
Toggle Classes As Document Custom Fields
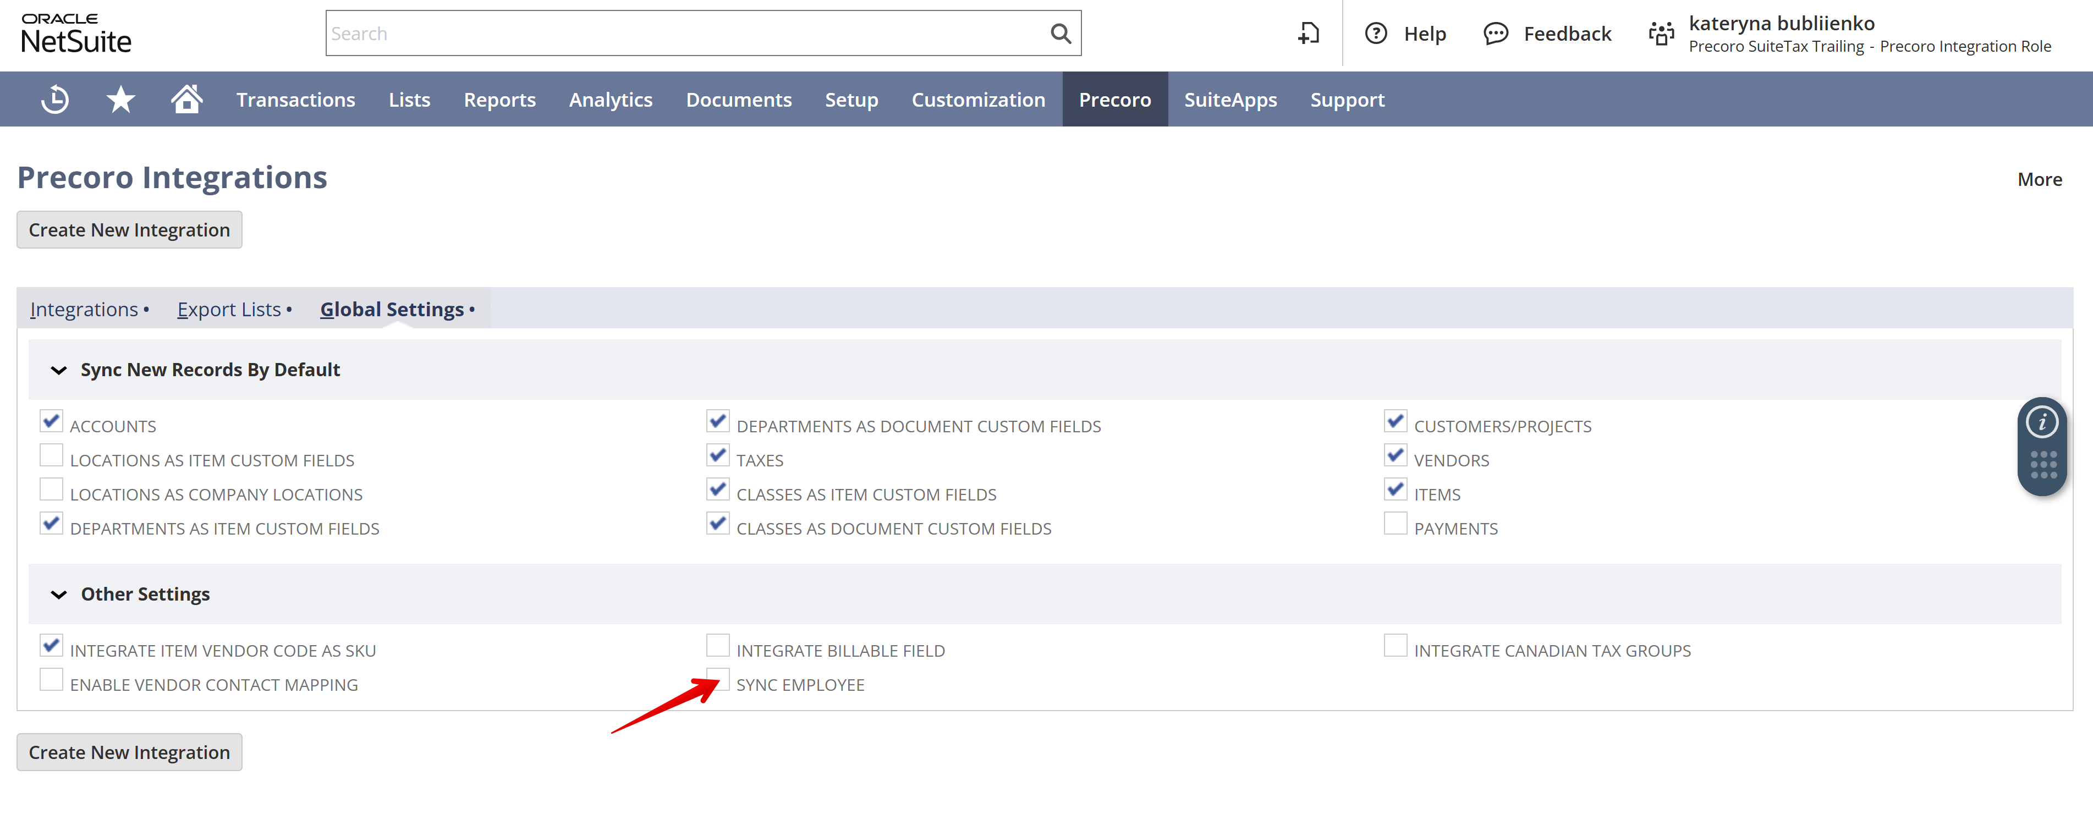coord(717,523)
